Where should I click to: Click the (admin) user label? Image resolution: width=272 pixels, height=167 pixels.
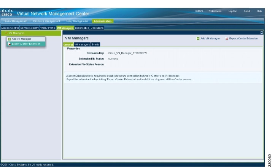click(x=199, y=11)
